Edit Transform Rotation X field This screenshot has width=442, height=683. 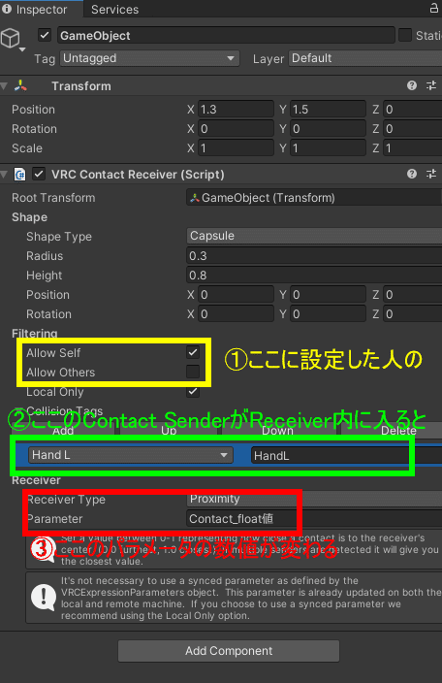click(x=236, y=129)
